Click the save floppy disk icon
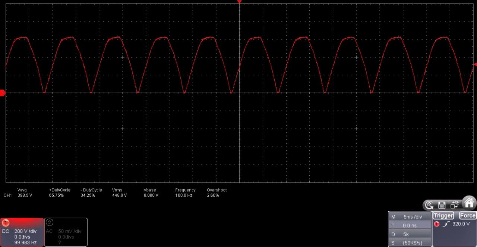 [442, 204]
